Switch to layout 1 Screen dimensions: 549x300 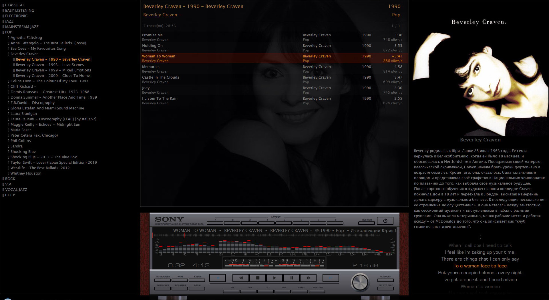[x=215, y=223]
